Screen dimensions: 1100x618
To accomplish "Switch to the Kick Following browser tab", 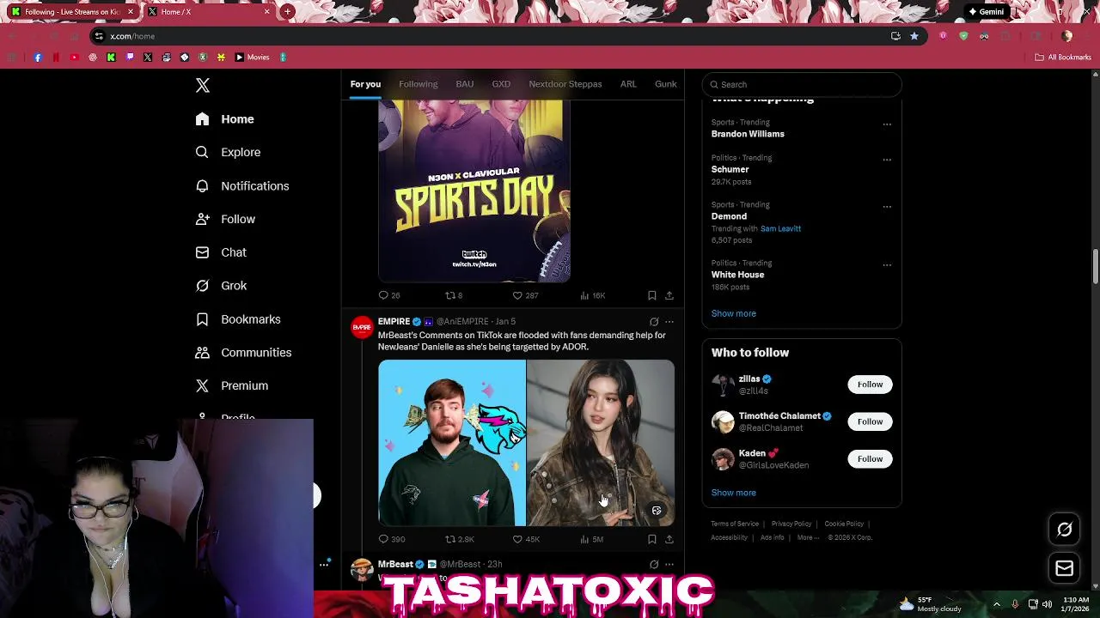I will [x=72, y=12].
